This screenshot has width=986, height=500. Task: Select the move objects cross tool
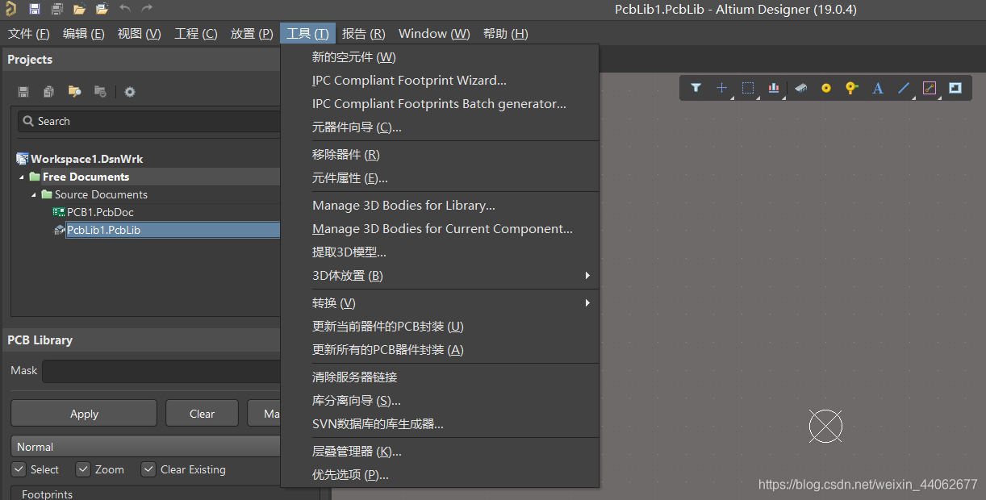[721, 88]
